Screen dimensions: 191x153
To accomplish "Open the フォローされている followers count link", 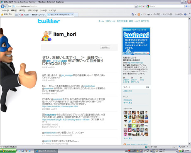I will 135,80.
